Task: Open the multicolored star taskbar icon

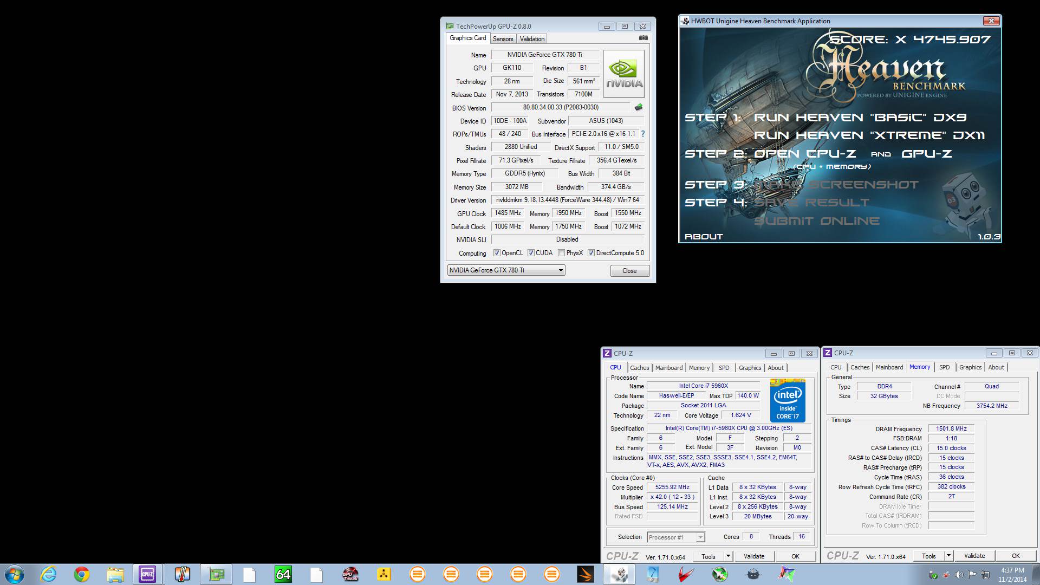Action: tap(787, 574)
